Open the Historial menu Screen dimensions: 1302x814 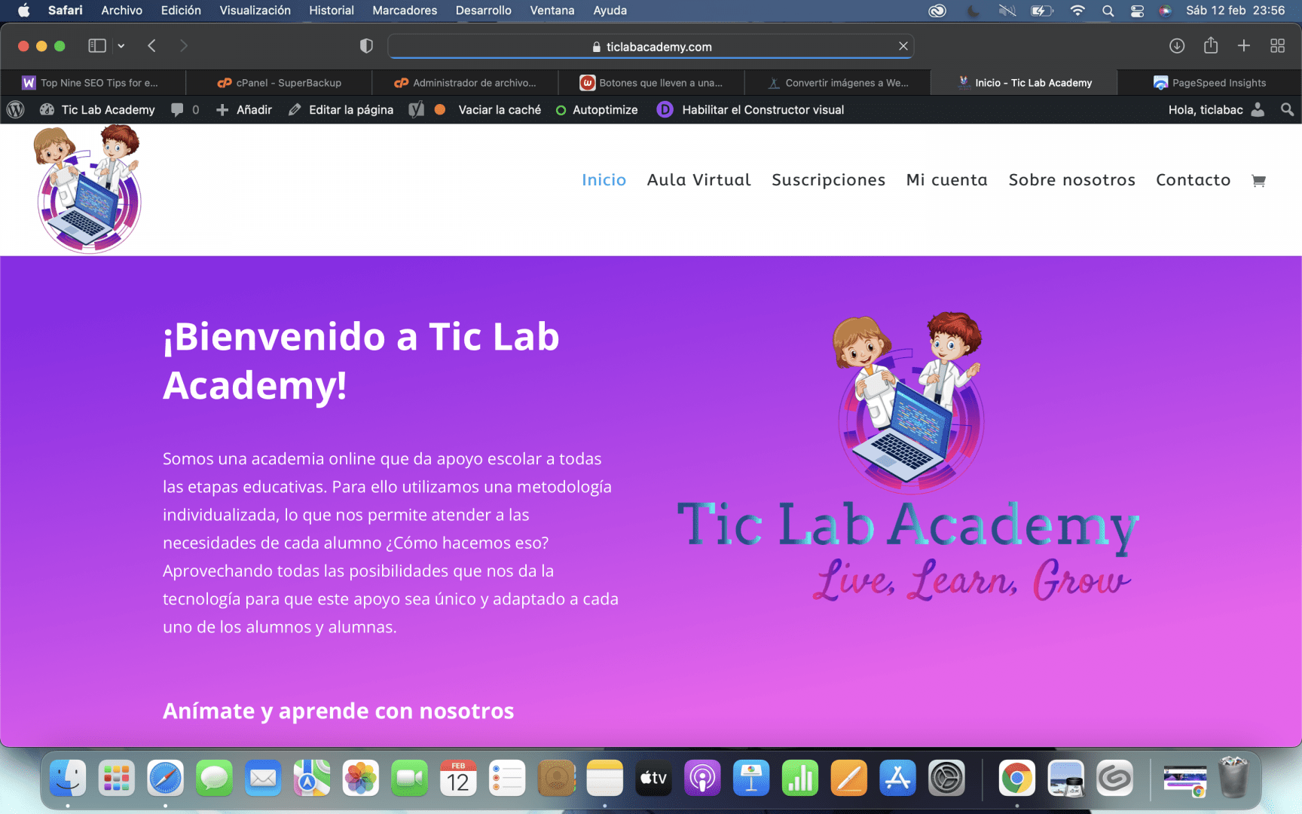(x=332, y=11)
